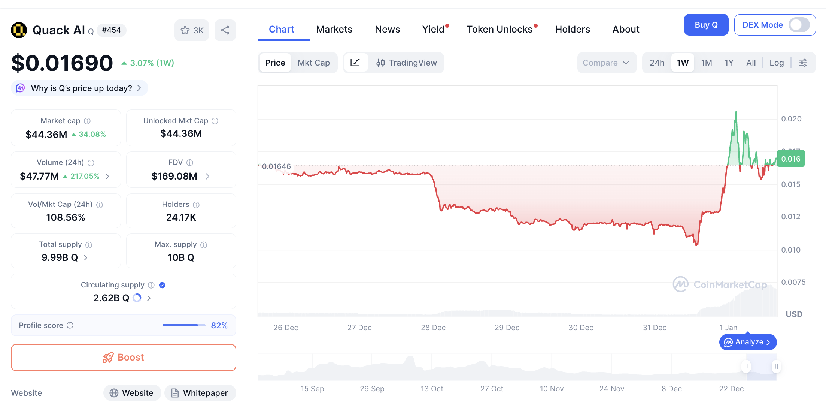Select the 1M time range
The image size is (826, 407).
(x=706, y=63)
